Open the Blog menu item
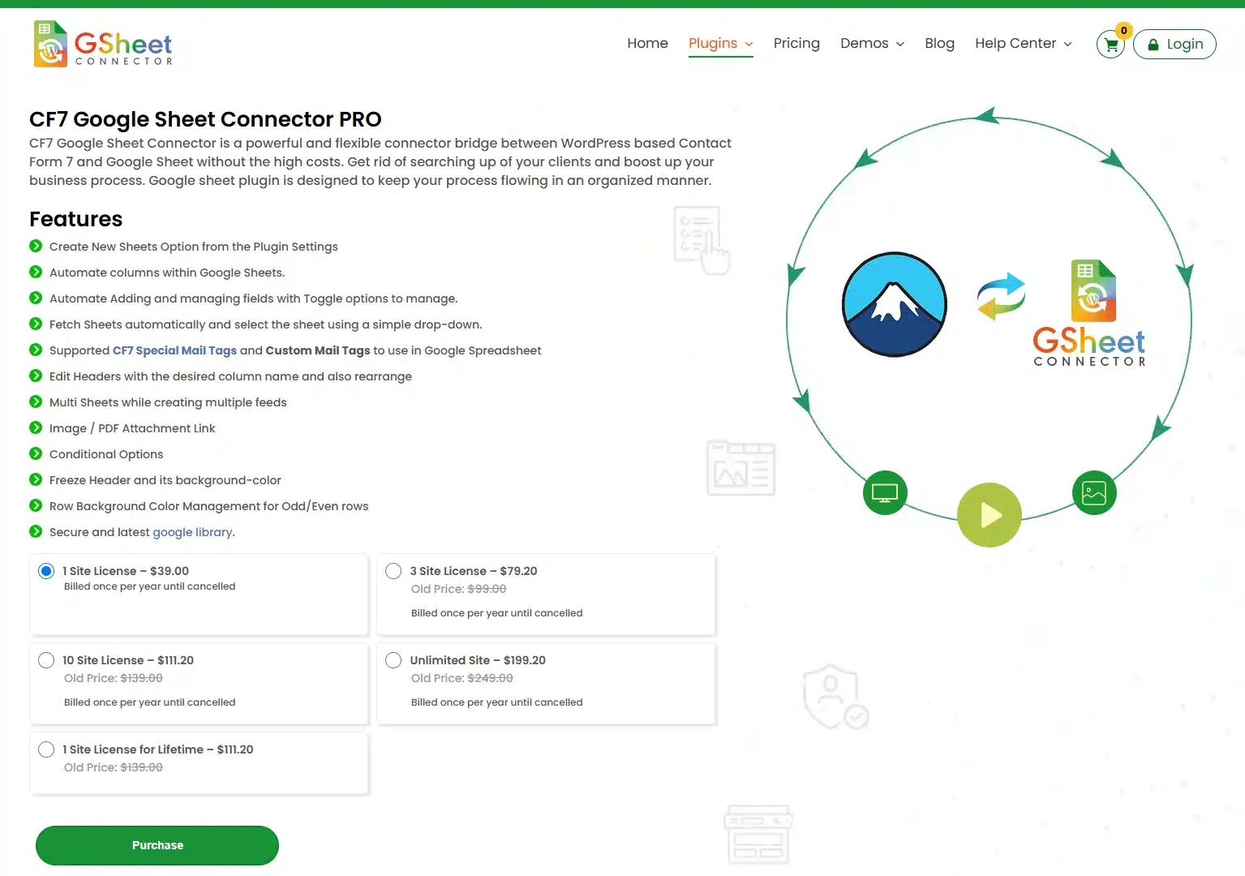This screenshot has height=876, width=1245. coord(939,44)
